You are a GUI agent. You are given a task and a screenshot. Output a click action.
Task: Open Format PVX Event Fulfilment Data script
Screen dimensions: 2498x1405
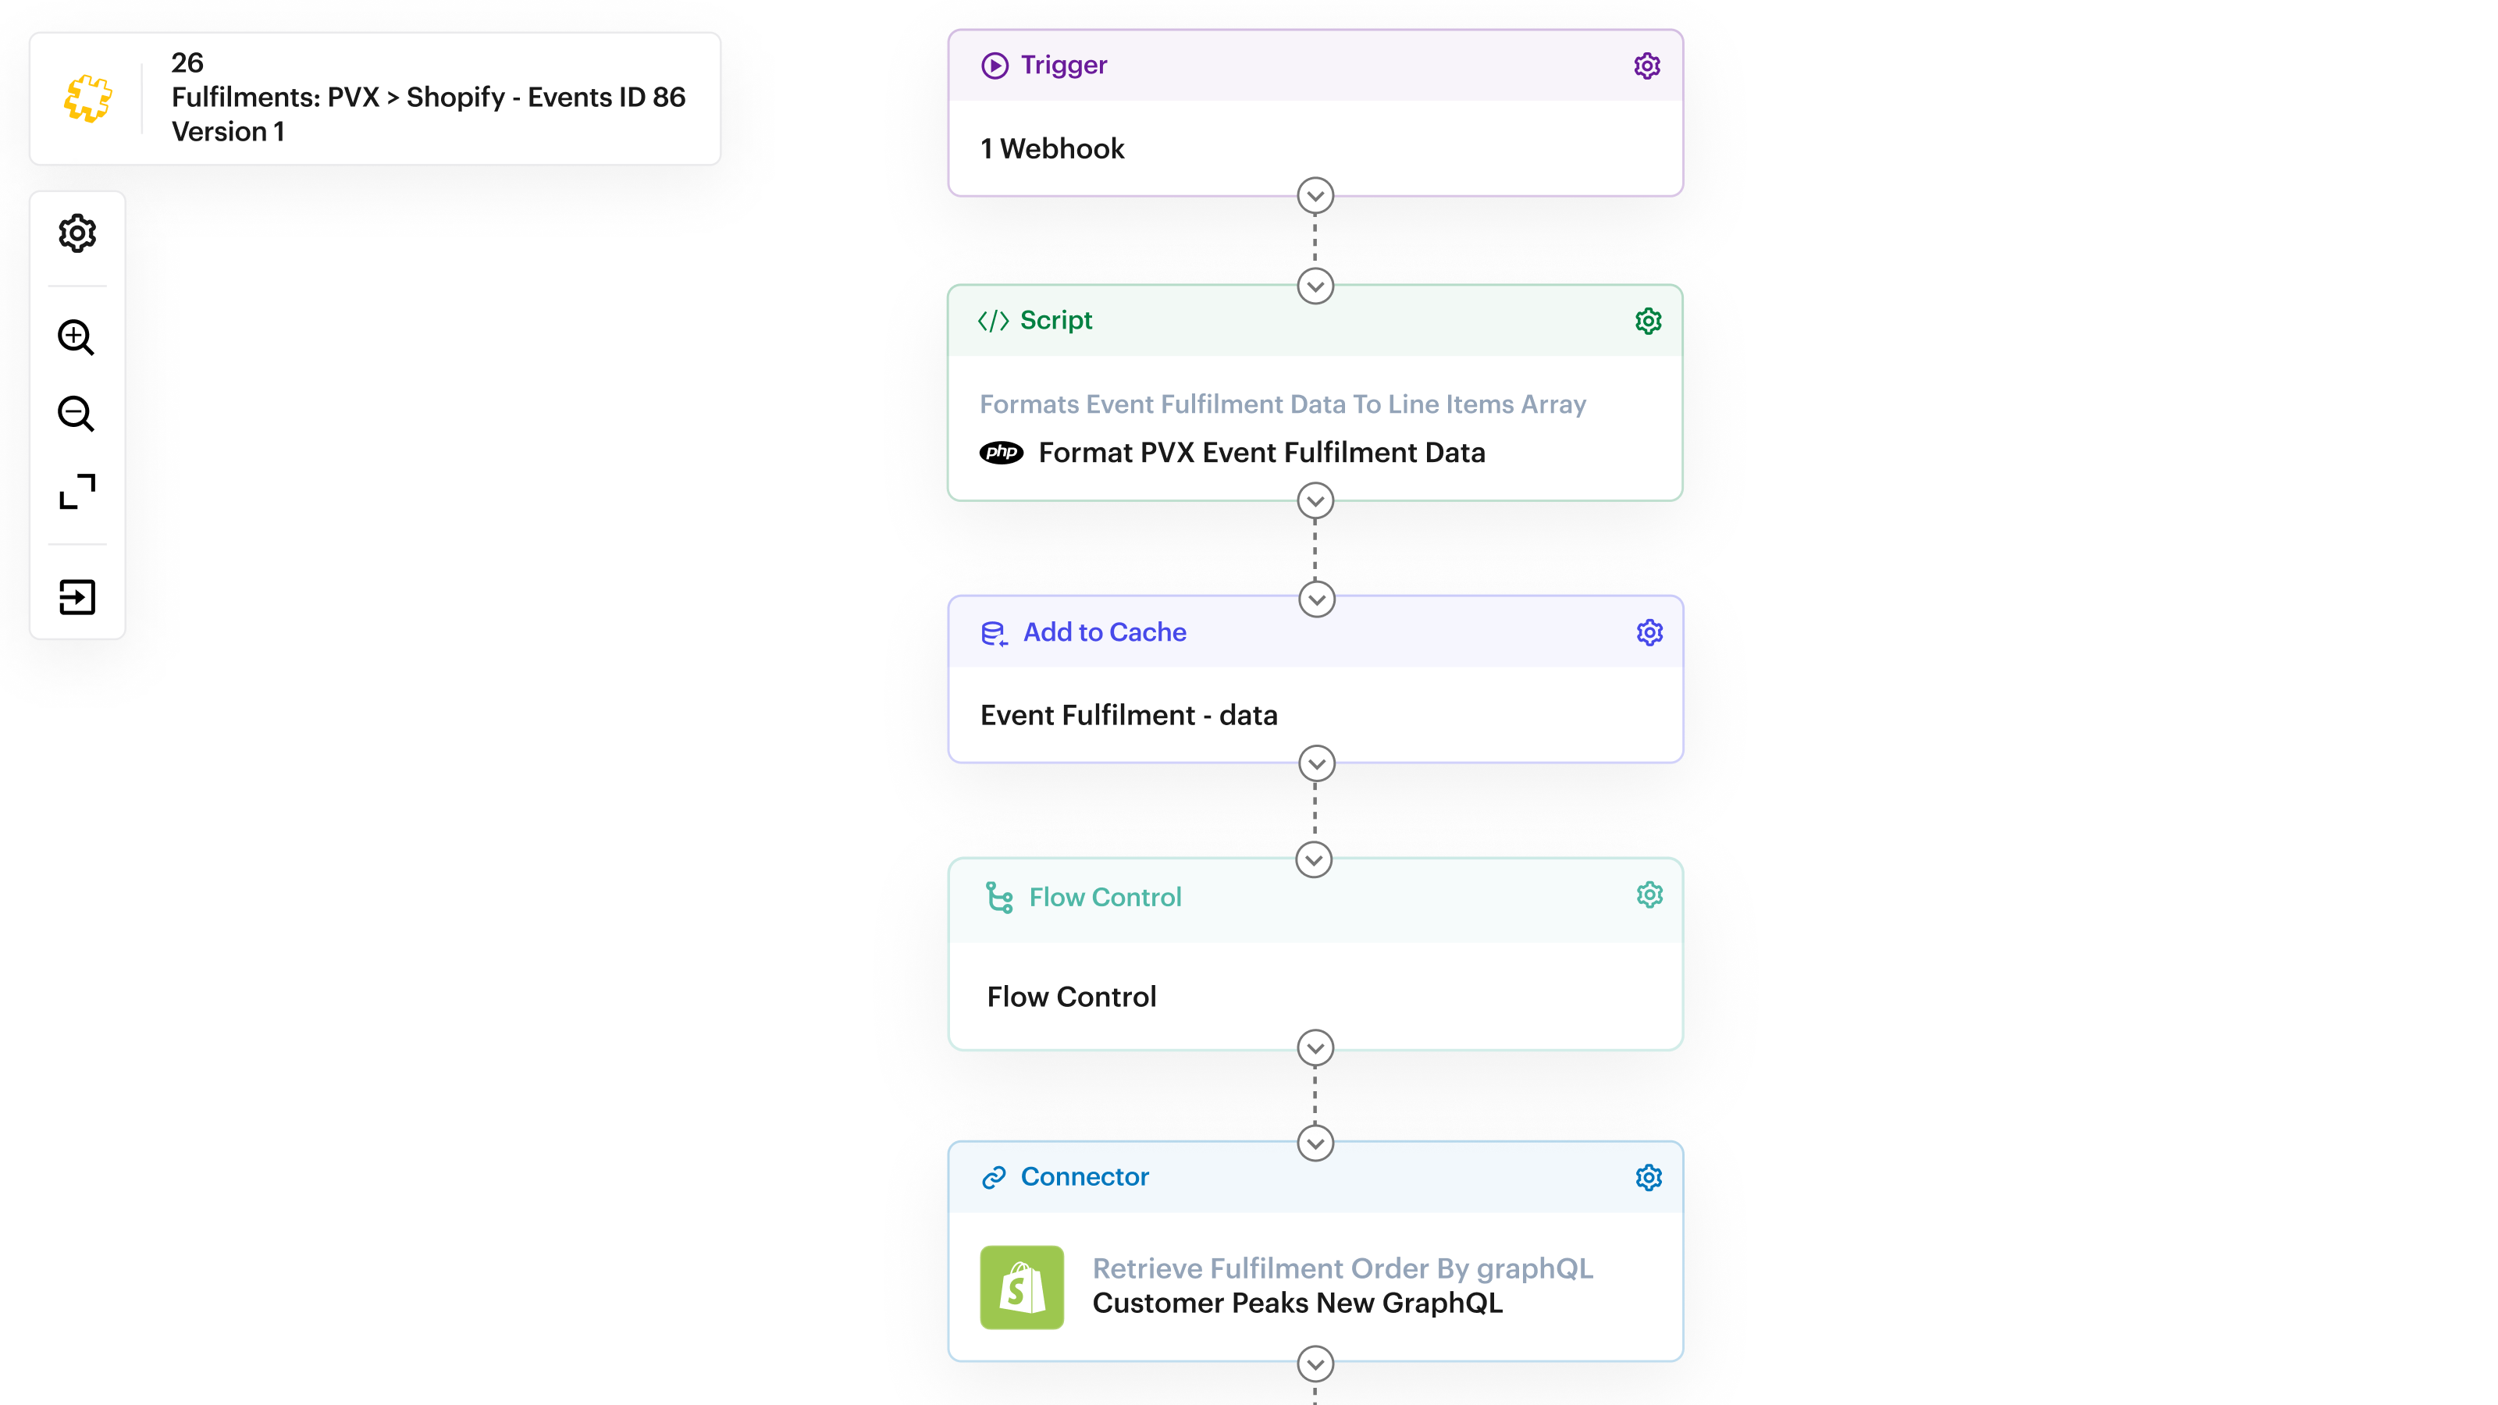click(x=1261, y=453)
